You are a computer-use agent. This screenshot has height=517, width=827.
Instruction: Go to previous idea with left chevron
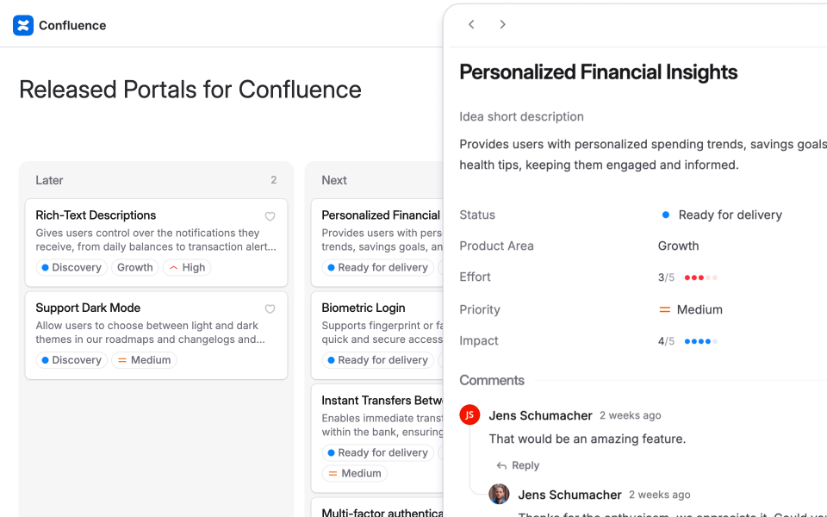point(471,24)
